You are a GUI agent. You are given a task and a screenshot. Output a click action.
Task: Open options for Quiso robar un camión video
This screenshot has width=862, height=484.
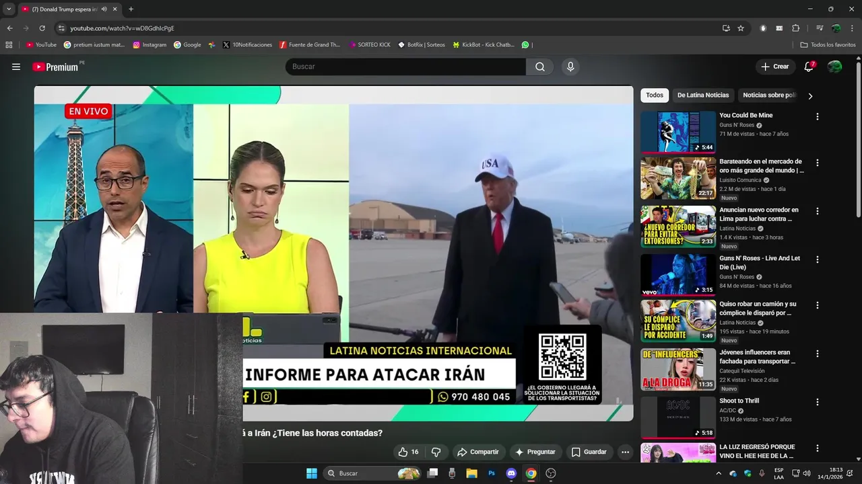(818, 305)
